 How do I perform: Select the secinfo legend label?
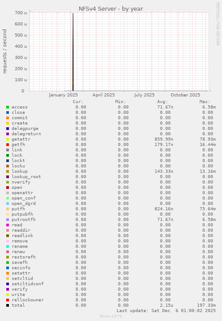(x=21, y=268)
